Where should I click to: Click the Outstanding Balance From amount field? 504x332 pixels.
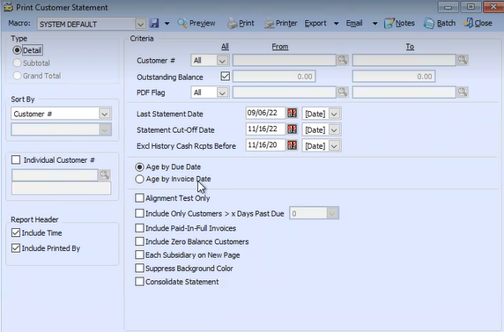click(274, 77)
